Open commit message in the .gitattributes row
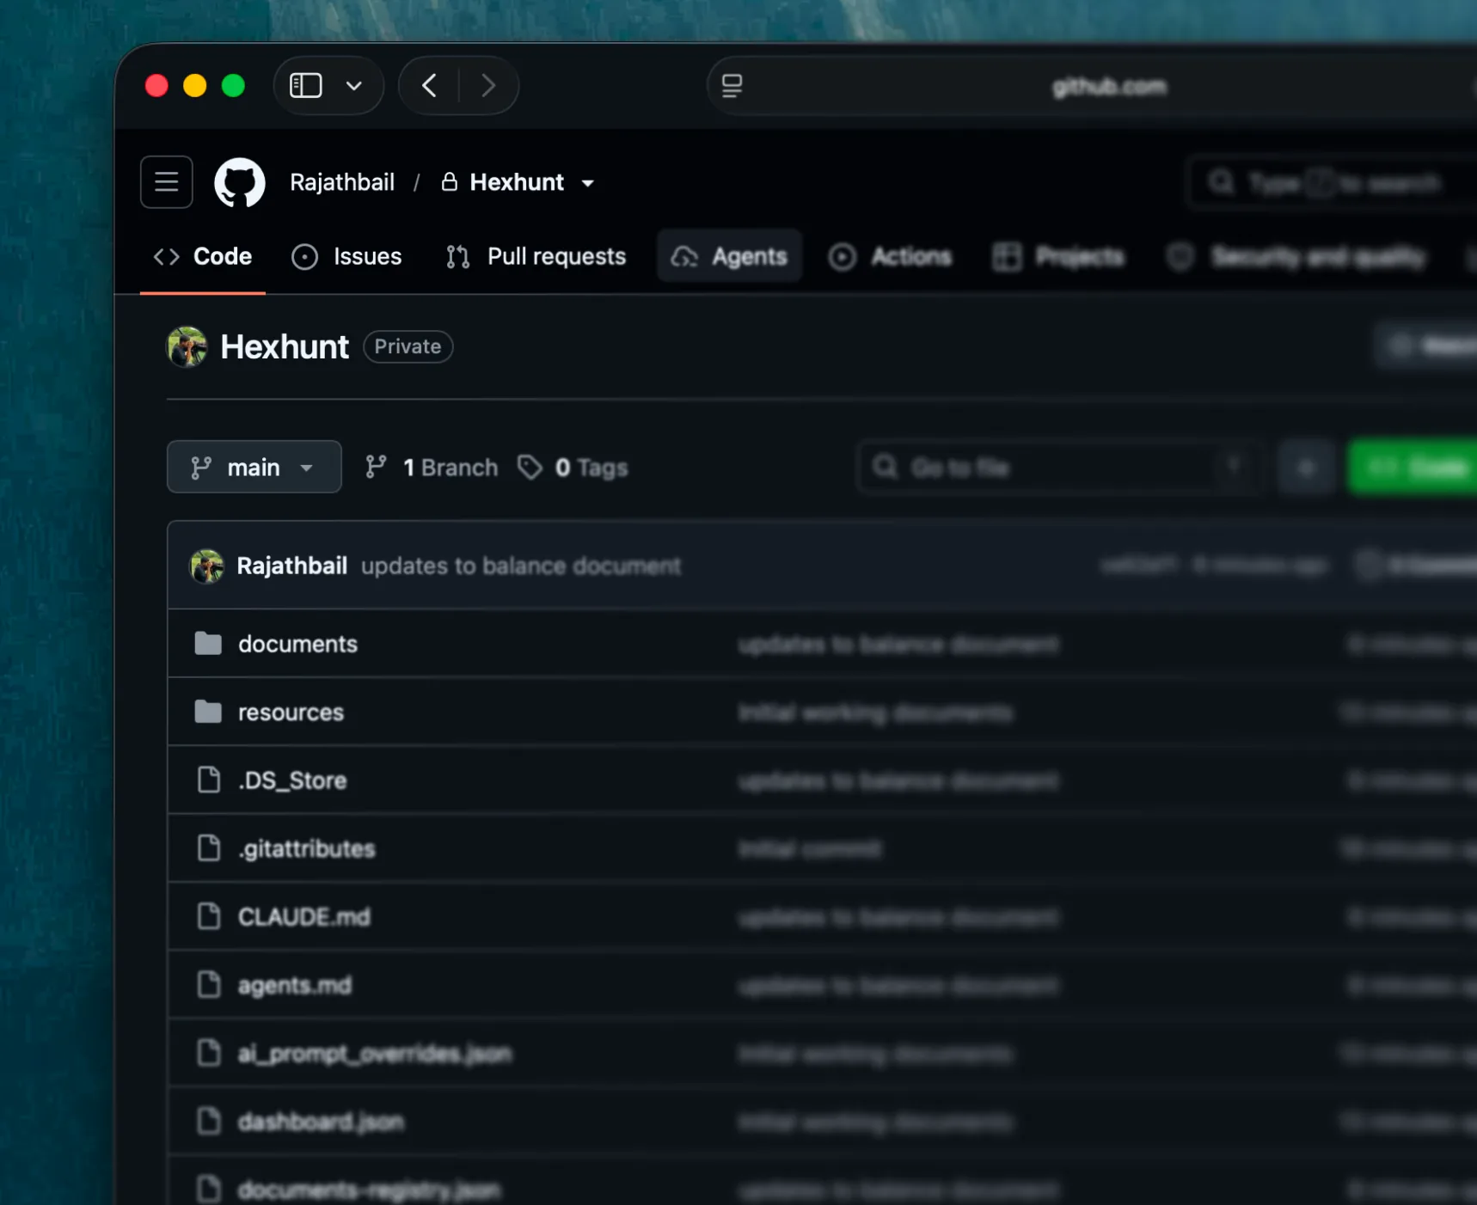 pos(810,849)
